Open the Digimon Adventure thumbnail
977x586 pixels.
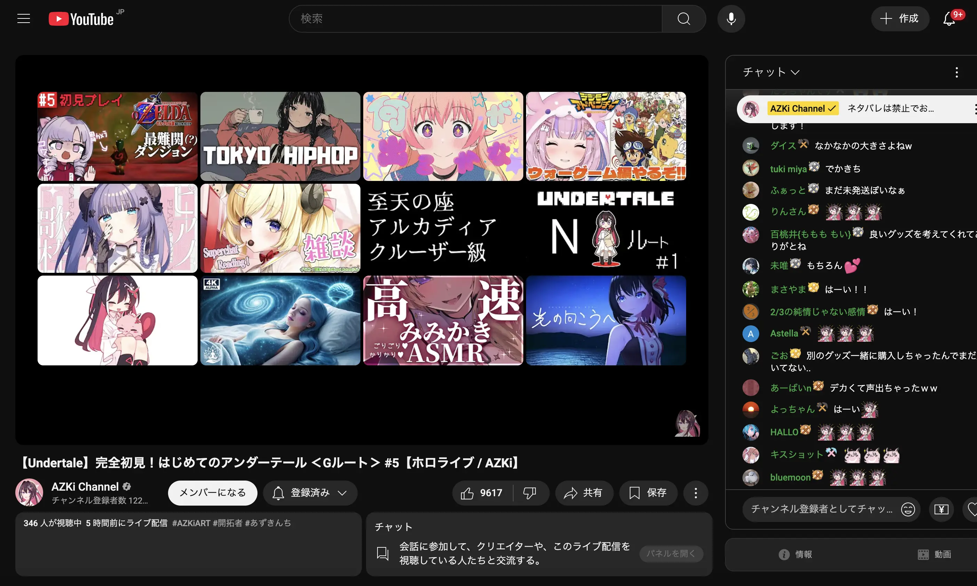606,137
